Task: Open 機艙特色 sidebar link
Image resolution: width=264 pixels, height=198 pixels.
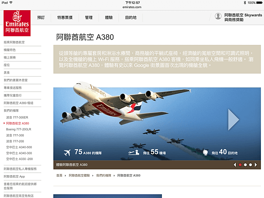Action: [x=10, y=50]
